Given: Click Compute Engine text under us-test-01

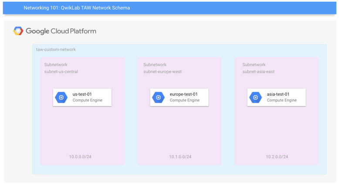Looking at the screenshot, I should click(87, 100).
